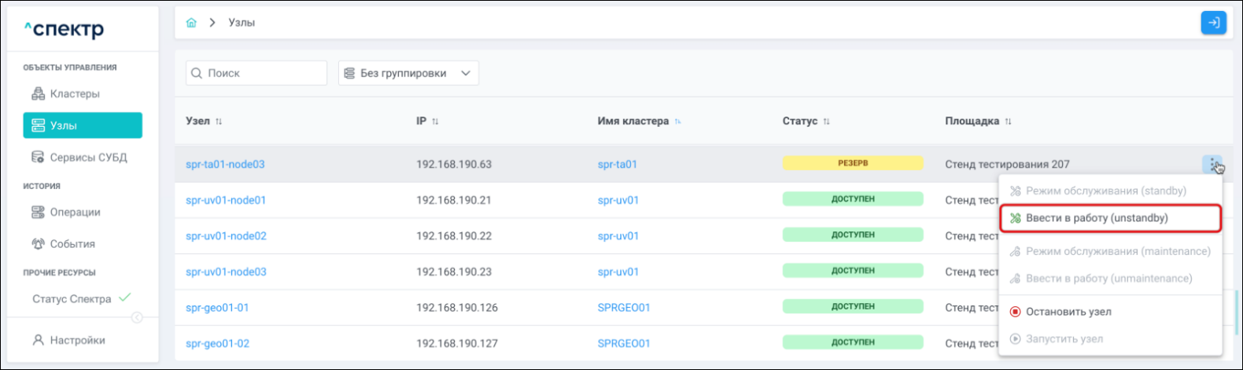This screenshot has height=370, width=1243.
Task: Sort the table by Узел column
Action: click(x=219, y=121)
